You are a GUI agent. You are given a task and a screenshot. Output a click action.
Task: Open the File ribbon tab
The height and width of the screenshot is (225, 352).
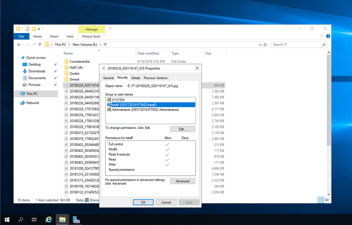click(x=21, y=36)
